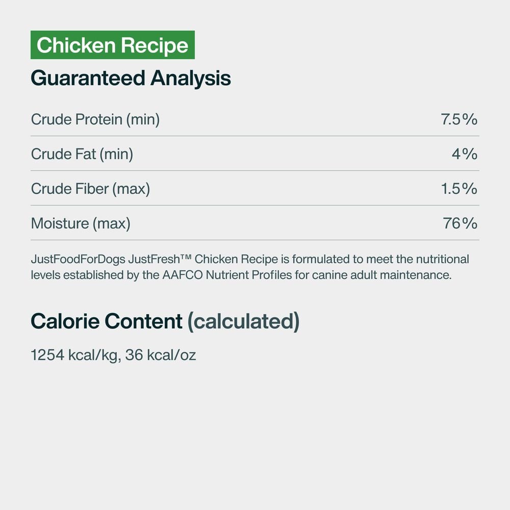Click the Crude Fiber (max) label
The width and height of the screenshot is (510, 510).
(90, 189)
